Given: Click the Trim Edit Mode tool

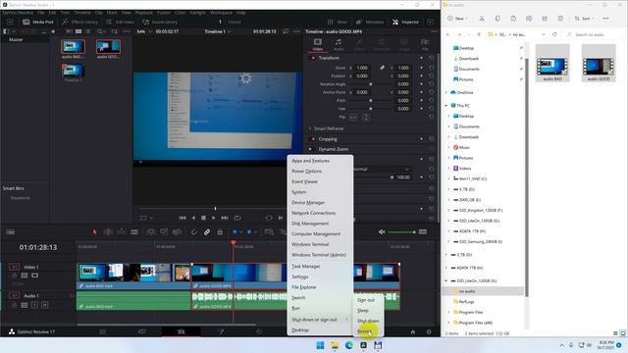Looking at the screenshot, I should (108, 231).
